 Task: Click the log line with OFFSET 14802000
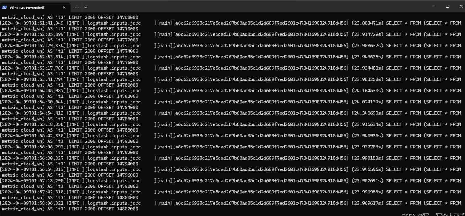(70, 209)
